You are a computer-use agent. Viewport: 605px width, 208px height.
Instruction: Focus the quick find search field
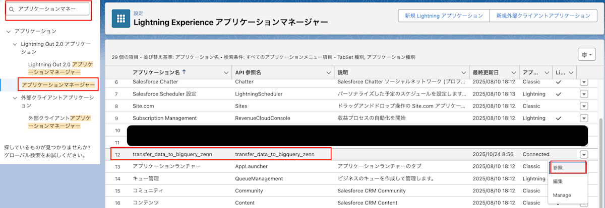[x=48, y=9]
